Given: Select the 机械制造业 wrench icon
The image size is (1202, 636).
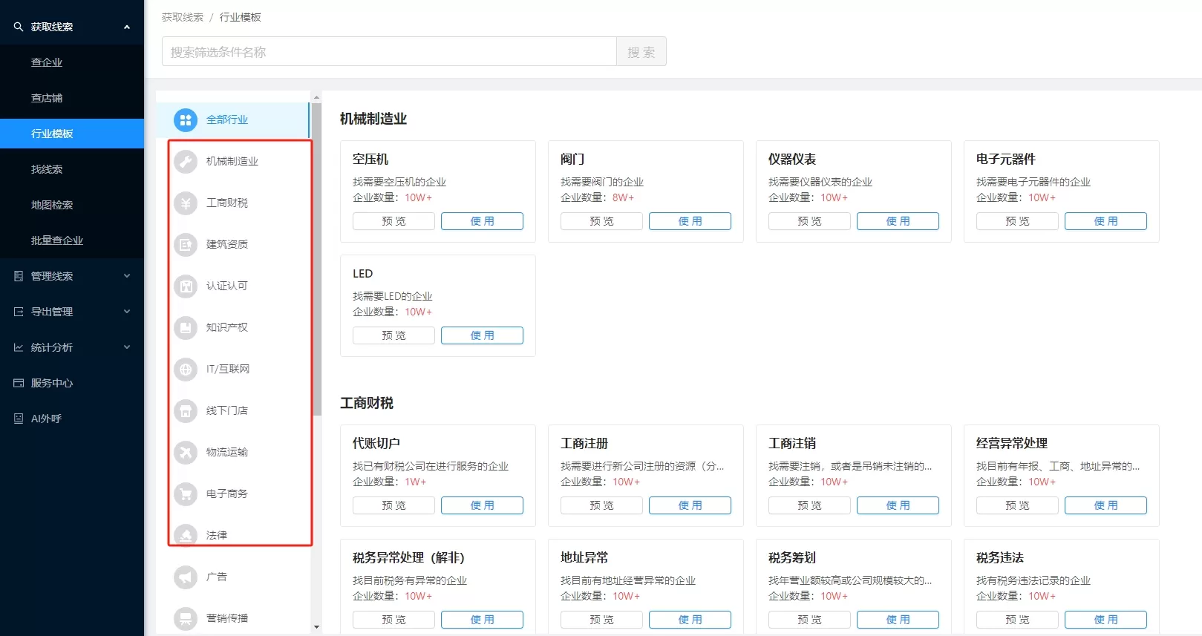Looking at the screenshot, I should [185, 161].
